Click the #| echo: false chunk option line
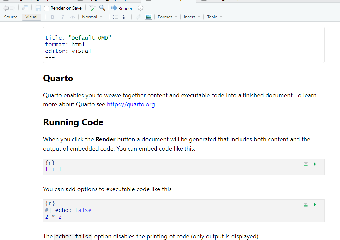This screenshot has height=240, width=340. click(x=68, y=210)
